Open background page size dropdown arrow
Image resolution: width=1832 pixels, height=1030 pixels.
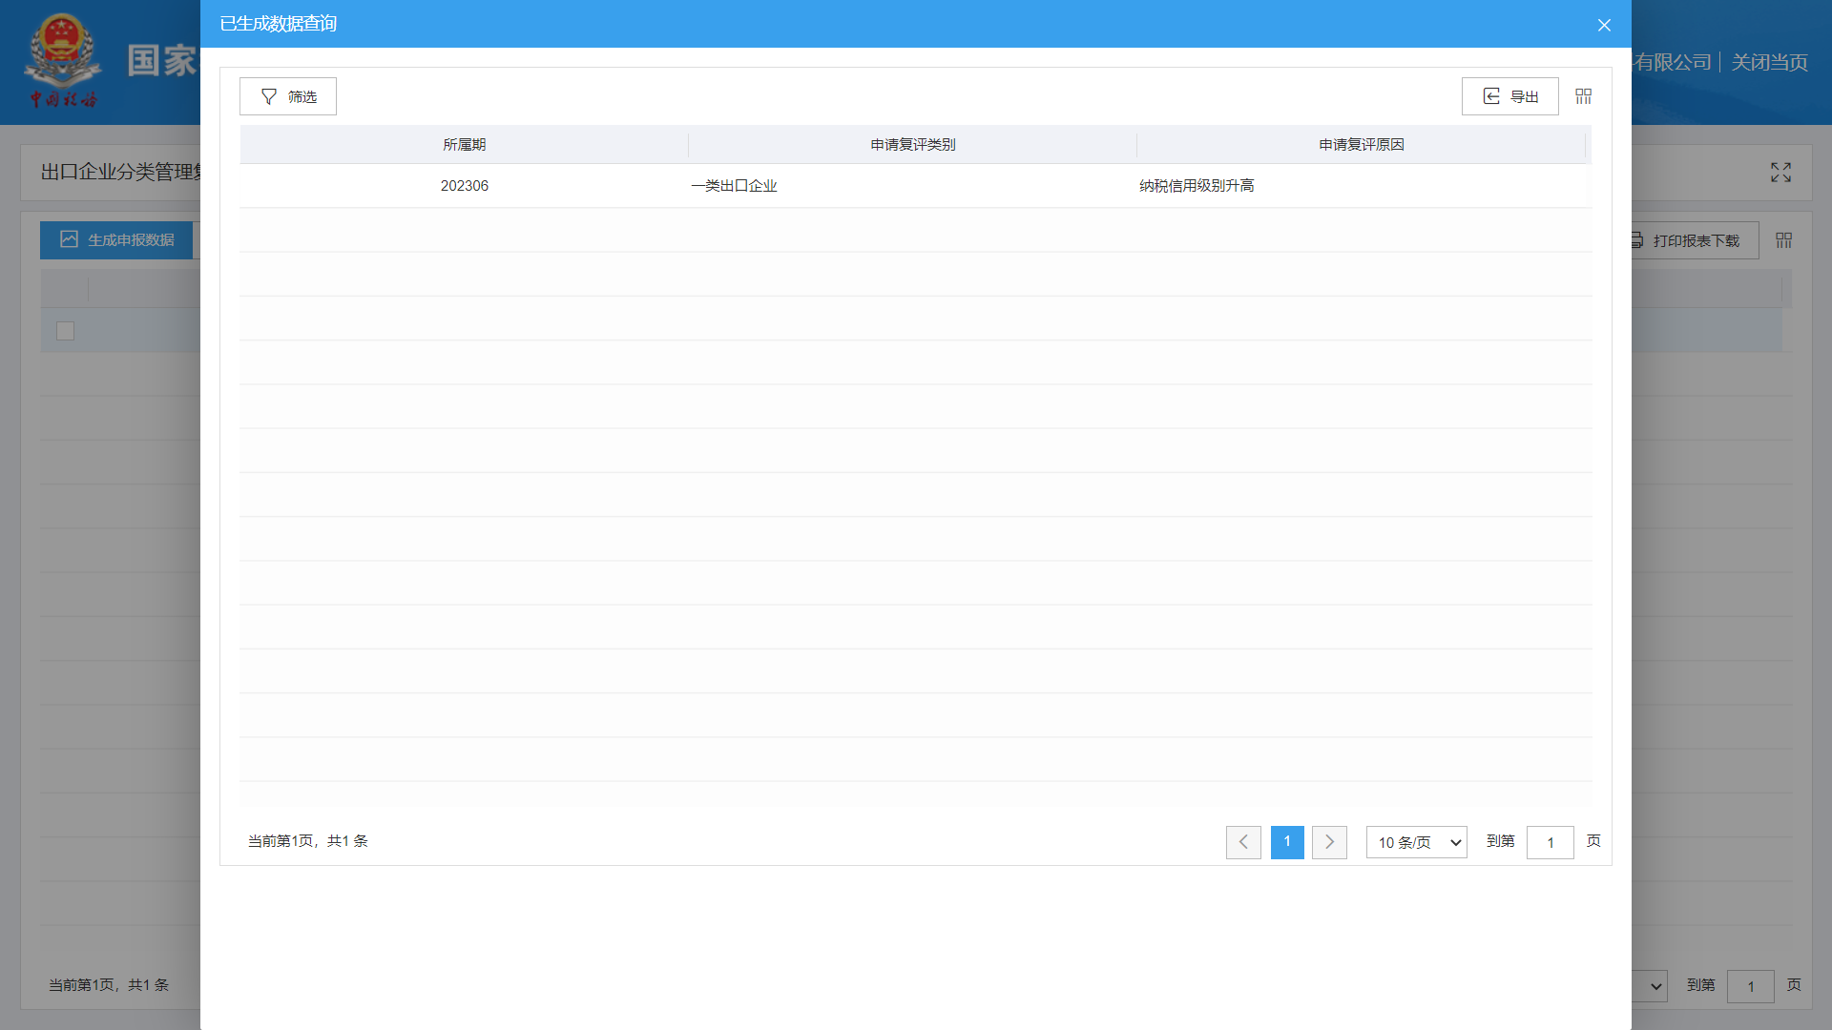(1655, 986)
